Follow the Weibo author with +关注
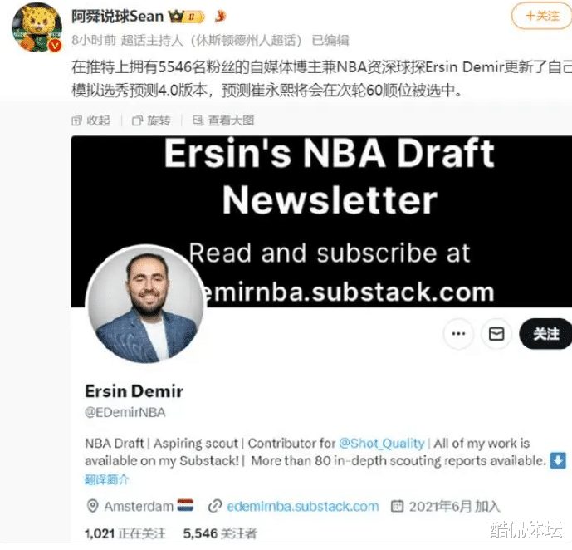The height and width of the screenshot is (550, 572). point(542,16)
